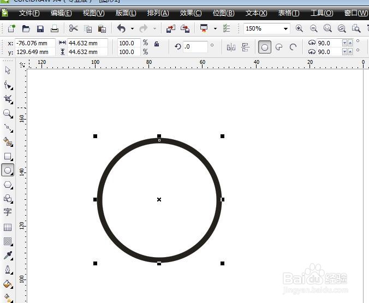The width and height of the screenshot is (369, 303).
Task: Click the Application Launcher icon
Action: pyautogui.click(x=204, y=28)
